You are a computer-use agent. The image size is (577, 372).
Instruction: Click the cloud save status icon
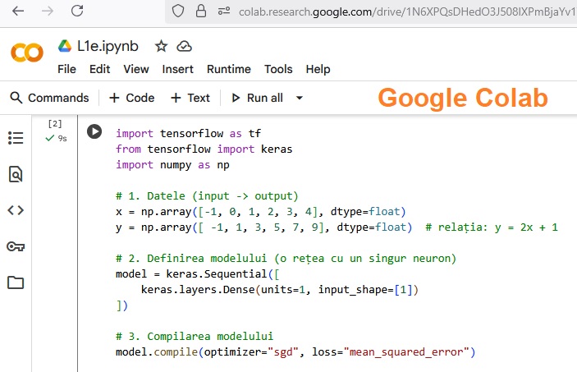click(x=185, y=46)
